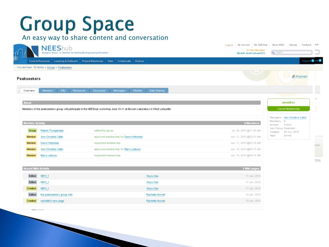This screenshot has width=329, height=247.
Task: Open the Sites menu
Action: click(x=111, y=61)
